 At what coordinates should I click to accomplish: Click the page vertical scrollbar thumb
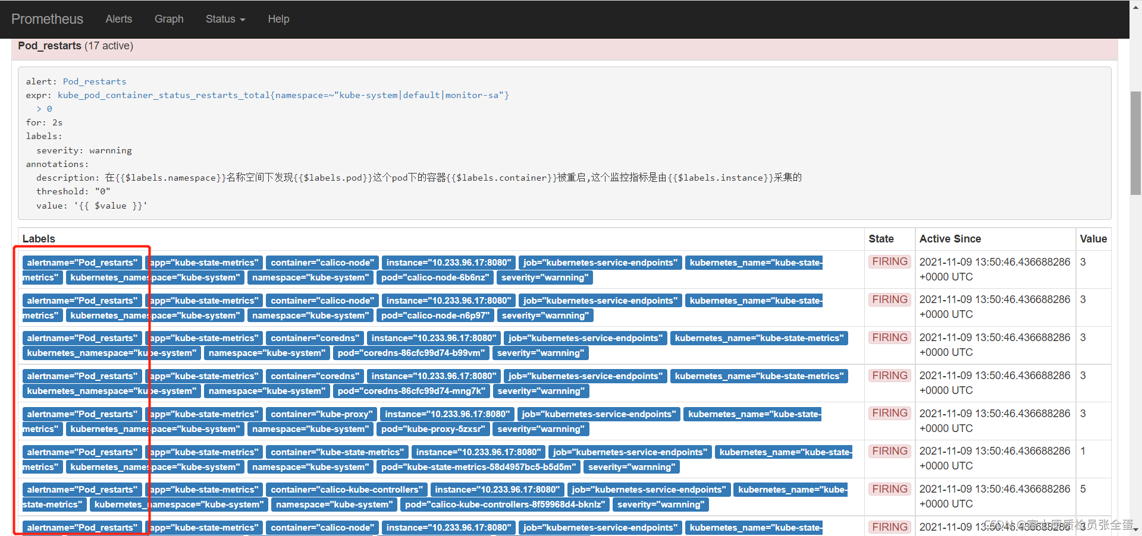coord(1135,143)
